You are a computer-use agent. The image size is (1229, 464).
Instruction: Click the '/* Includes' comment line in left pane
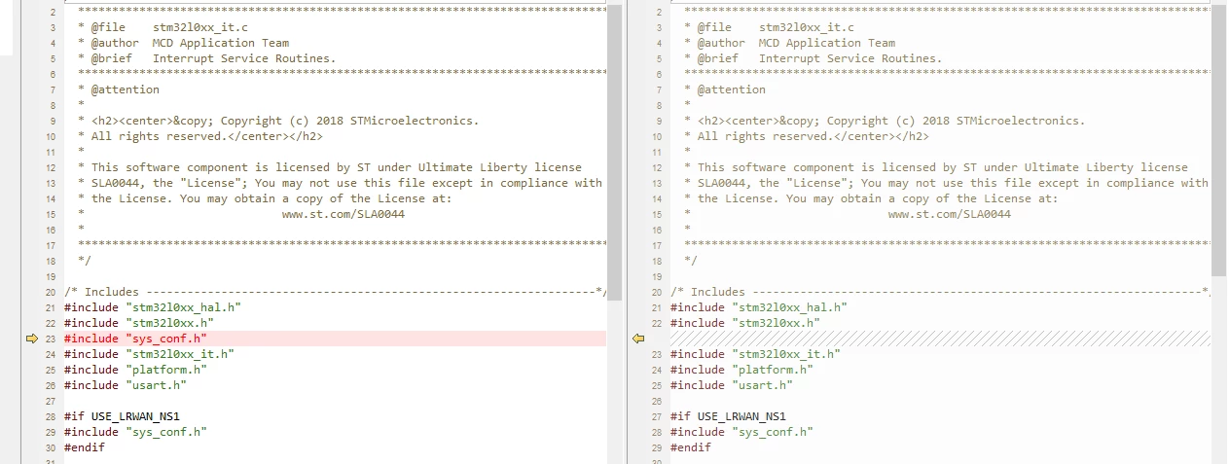coord(335,292)
